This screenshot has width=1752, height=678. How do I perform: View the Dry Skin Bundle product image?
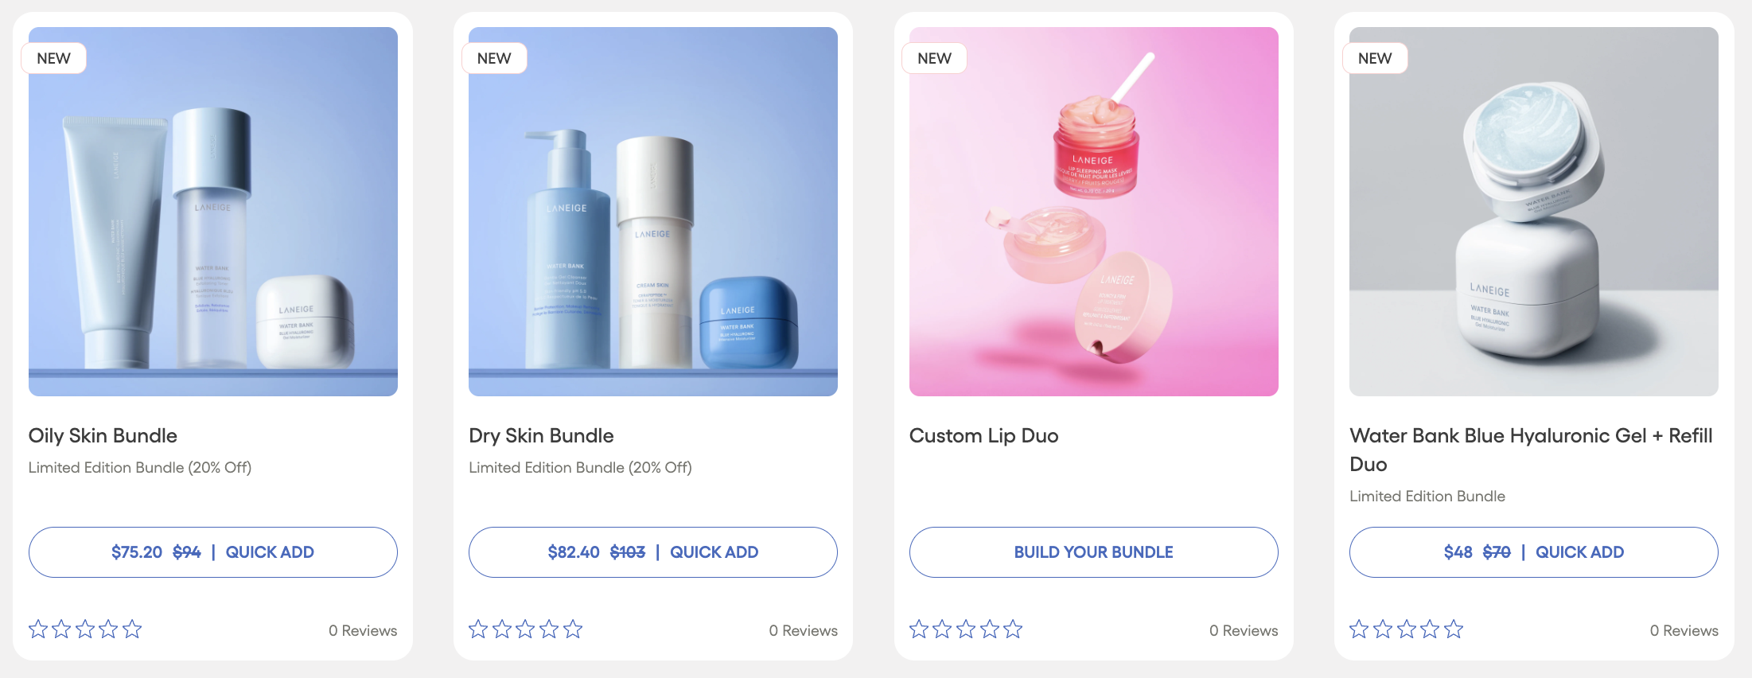[653, 212]
